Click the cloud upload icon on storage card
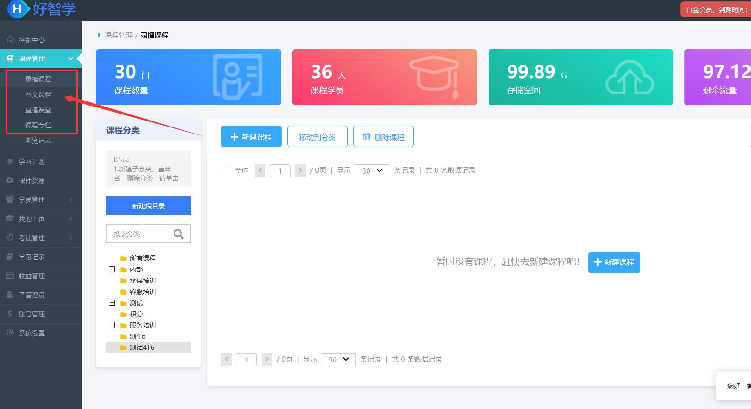Viewport: 751px width, 409px height. click(x=630, y=78)
